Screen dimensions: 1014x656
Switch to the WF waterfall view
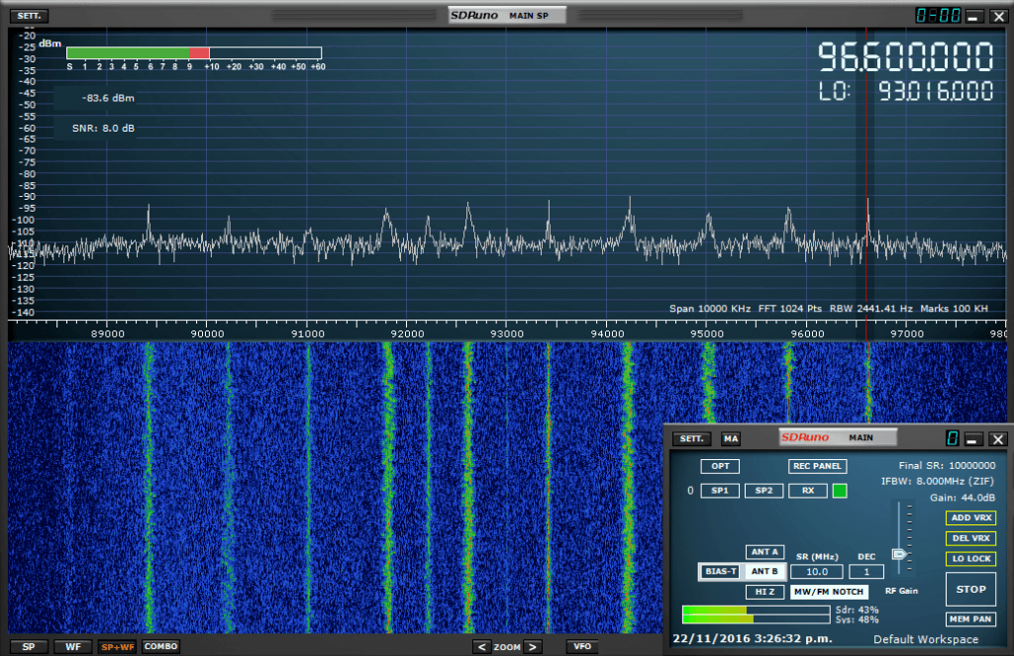[72, 646]
